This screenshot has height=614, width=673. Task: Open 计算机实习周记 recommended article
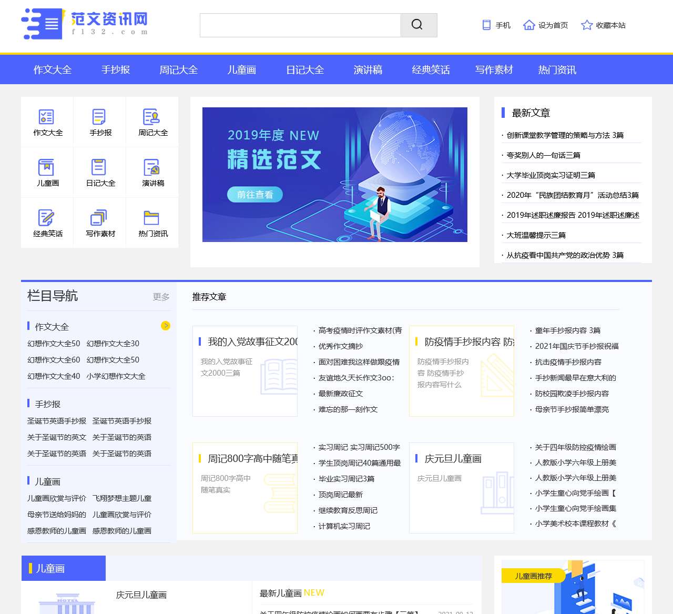coord(344,526)
